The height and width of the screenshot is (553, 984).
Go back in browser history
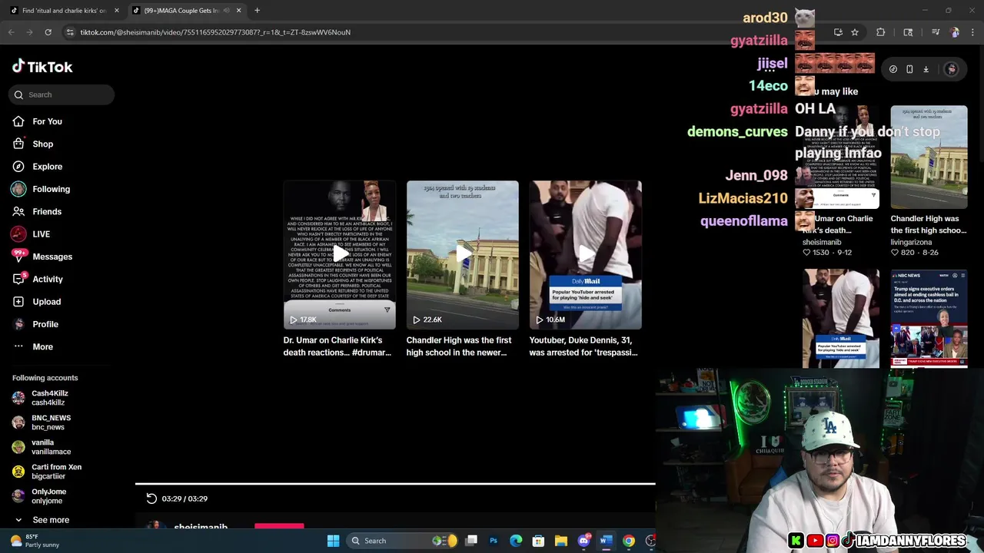12,32
